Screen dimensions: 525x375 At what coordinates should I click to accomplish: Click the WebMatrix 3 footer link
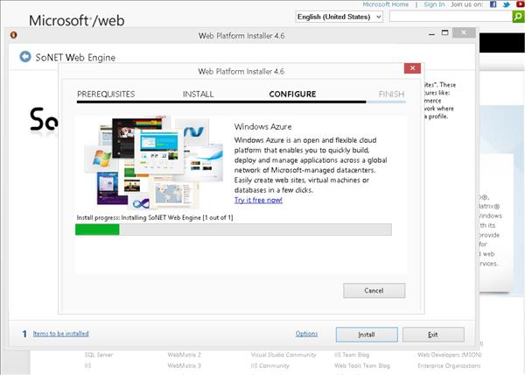pos(184,365)
